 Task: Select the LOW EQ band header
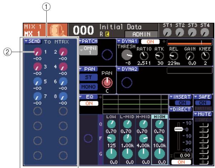[111, 117]
